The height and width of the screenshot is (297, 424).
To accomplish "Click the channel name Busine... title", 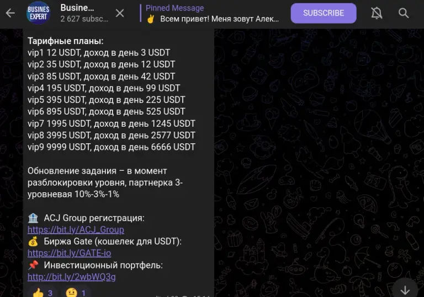I will point(77,8).
